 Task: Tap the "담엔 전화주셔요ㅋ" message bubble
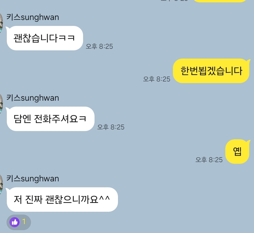50,119
